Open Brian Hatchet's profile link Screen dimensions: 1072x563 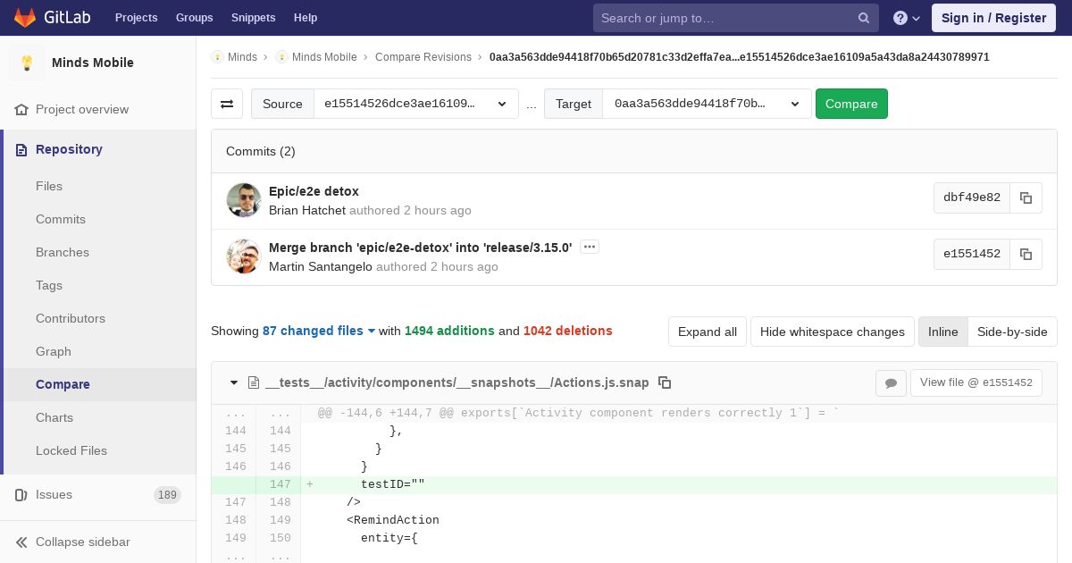tap(307, 210)
